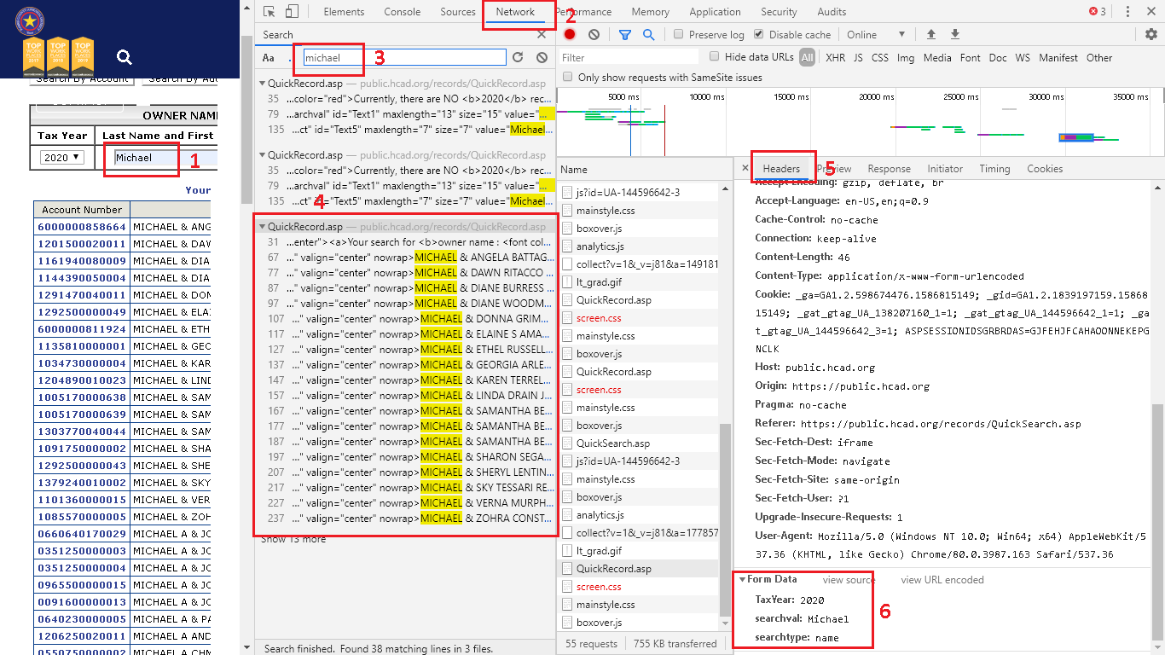Click into the network Filter text field
Image resolution: width=1165 pixels, height=655 pixels.
(628, 57)
